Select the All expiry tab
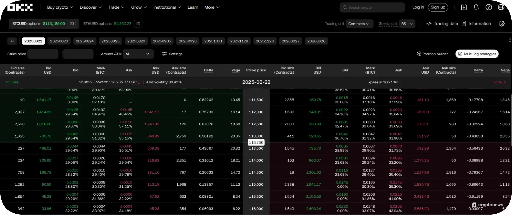The width and height of the screenshot is (512, 215). [x=12, y=41]
